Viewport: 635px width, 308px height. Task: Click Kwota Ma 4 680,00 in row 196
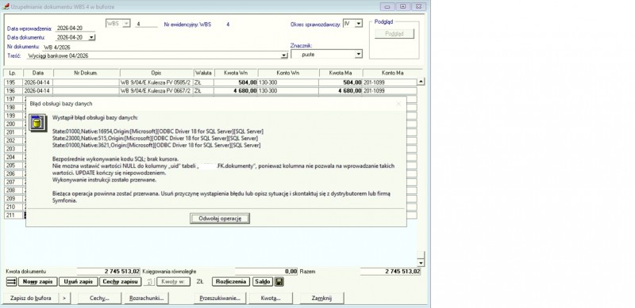point(341,91)
